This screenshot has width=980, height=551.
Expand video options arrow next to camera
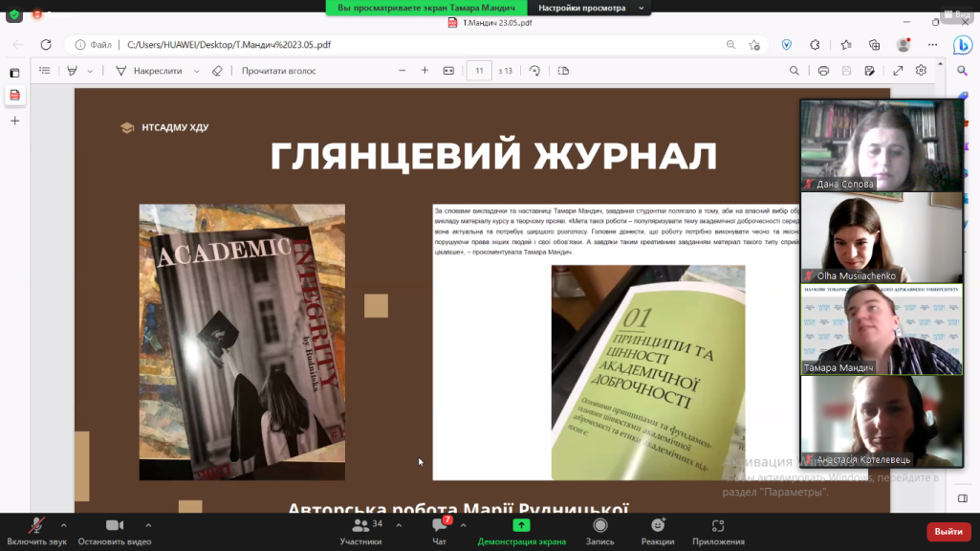[148, 524]
